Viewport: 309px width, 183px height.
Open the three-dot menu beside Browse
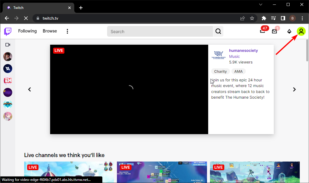pos(67,31)
